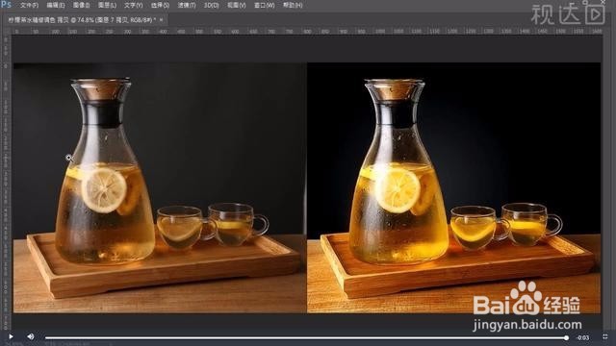Screen dimensions: 616x346
Task: Open the 图像(I) menu
Action: (x=81, y=5)
